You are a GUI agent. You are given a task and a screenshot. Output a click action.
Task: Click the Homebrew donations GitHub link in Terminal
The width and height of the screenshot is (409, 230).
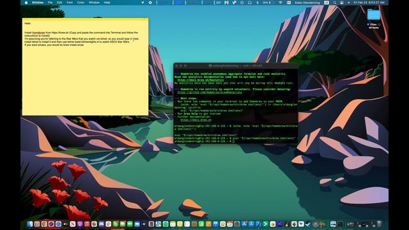tap(210, 92)
